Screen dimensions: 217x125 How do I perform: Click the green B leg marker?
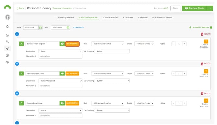click(x=21, y=74)
